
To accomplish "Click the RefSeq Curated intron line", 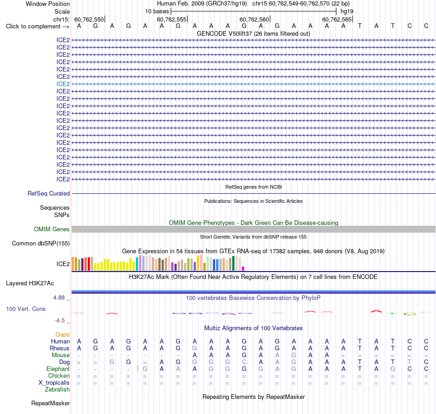I will click(x=253, y=193).
